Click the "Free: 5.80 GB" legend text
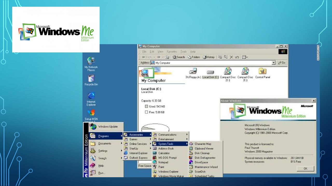 (x=157, y=112)
